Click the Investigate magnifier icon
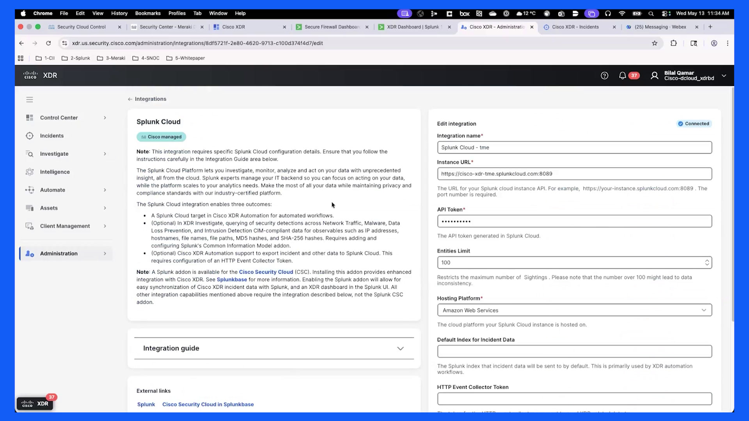The image size is (749, 421). pyautogui.click(x=30, y=154)
